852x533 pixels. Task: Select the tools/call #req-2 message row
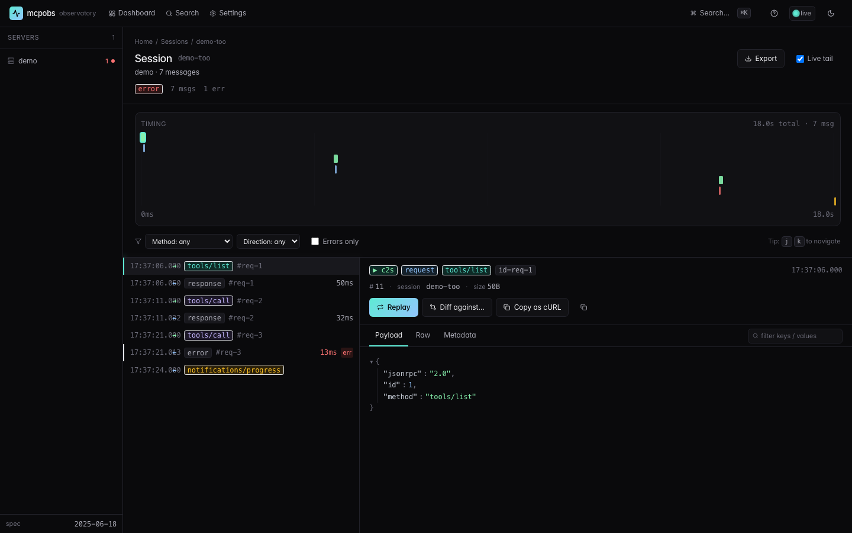pyautogui.click(x=241, y=301)
